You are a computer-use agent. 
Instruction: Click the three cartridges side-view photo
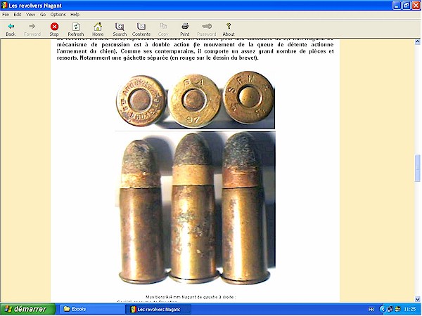coord(195,209)
